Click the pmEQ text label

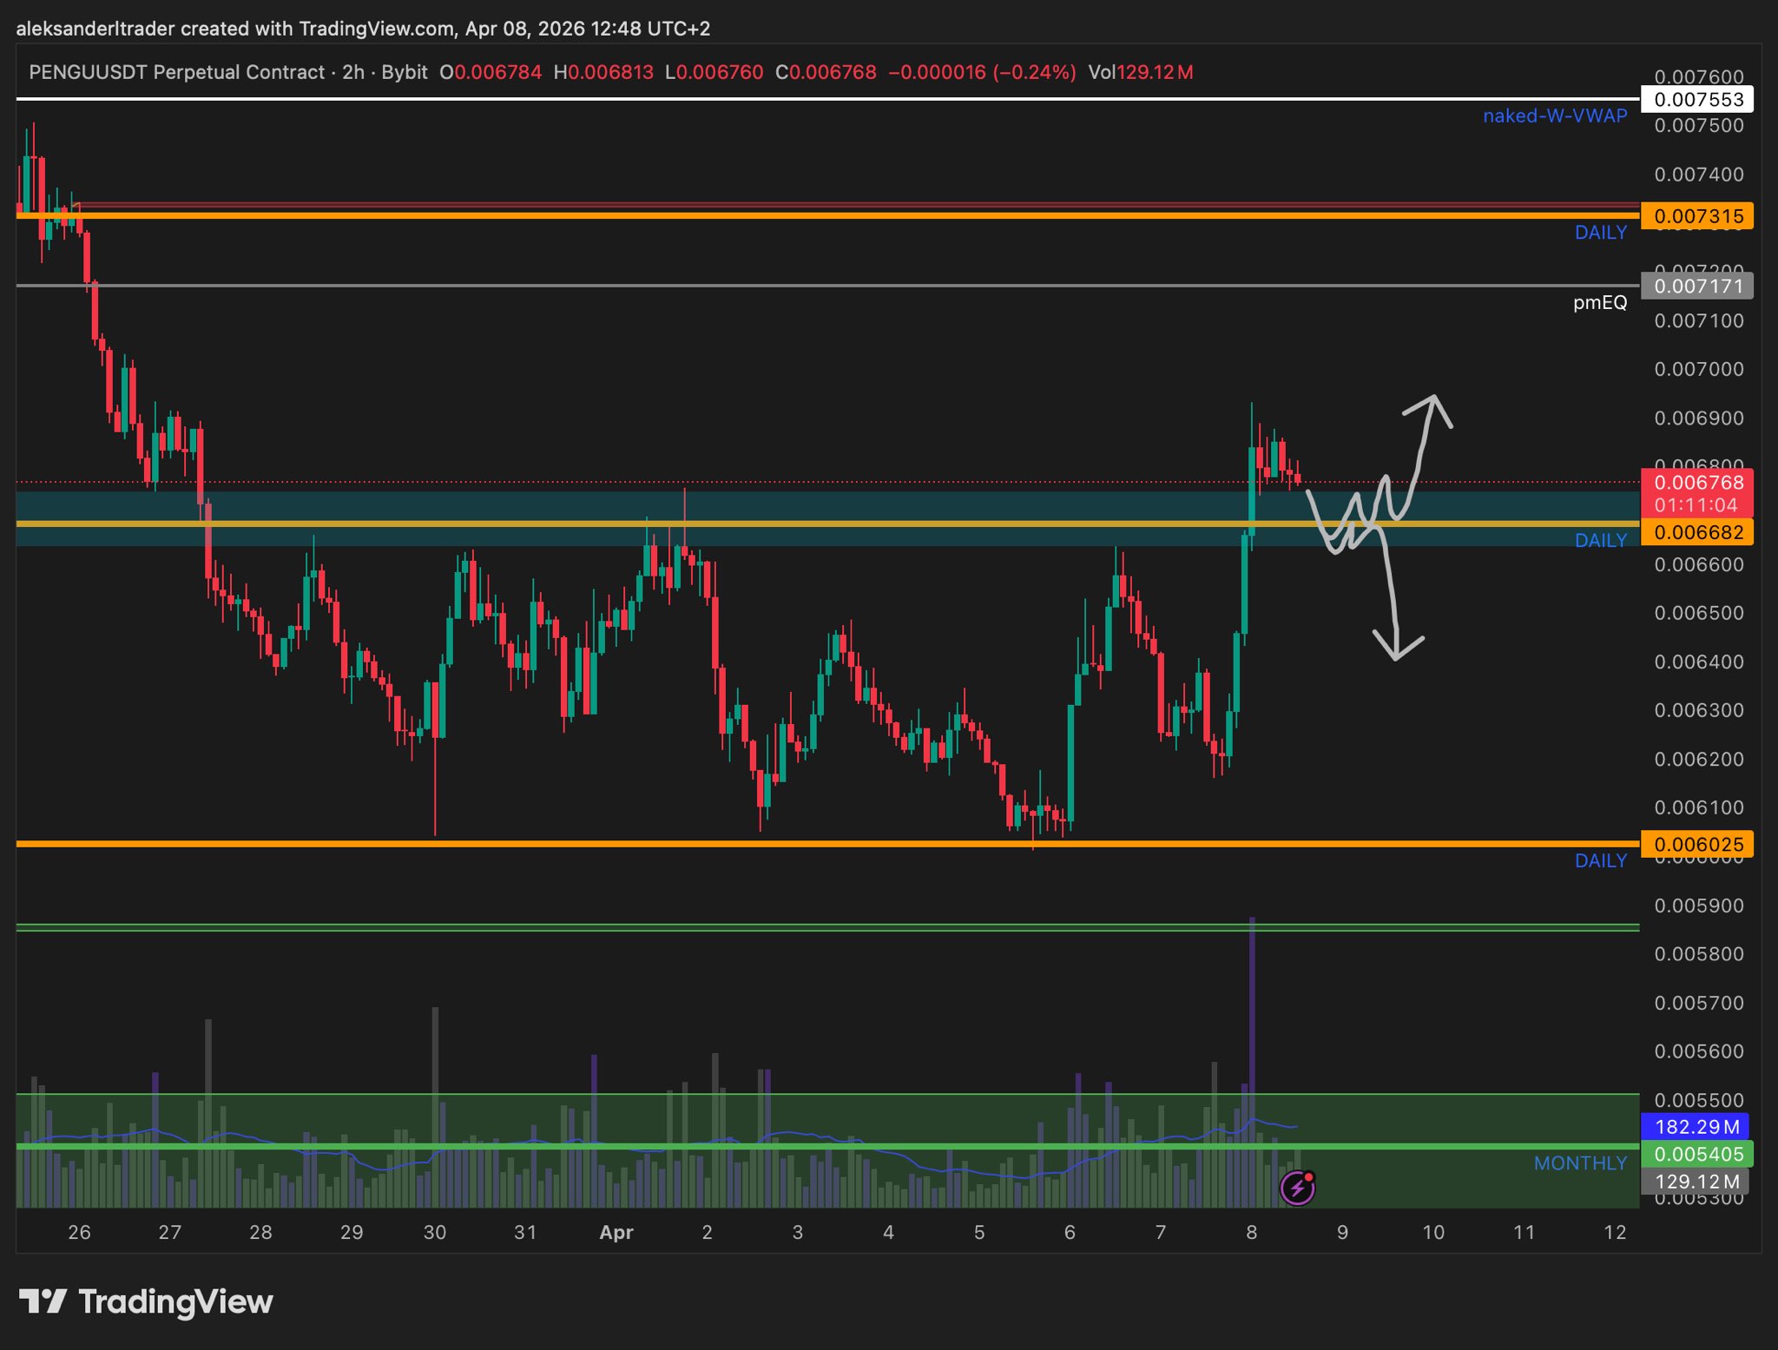1599,302
